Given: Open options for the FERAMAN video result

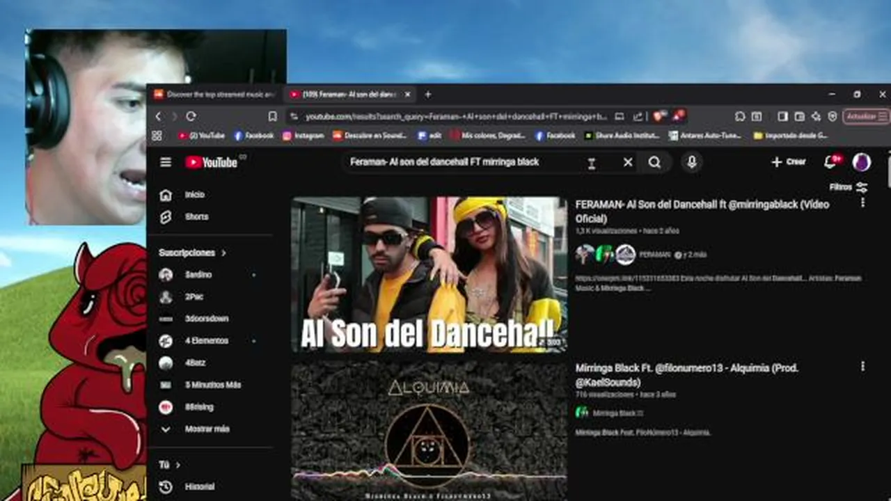Looking at the screenshot, I should [862, 202].
